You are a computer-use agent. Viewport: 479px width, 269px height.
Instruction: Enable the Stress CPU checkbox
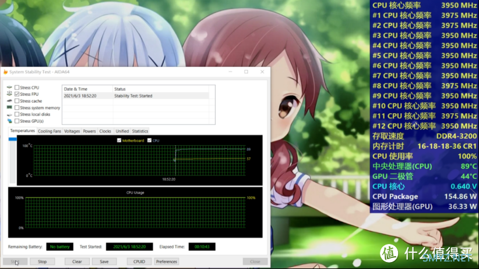click(x=17, y=87)
